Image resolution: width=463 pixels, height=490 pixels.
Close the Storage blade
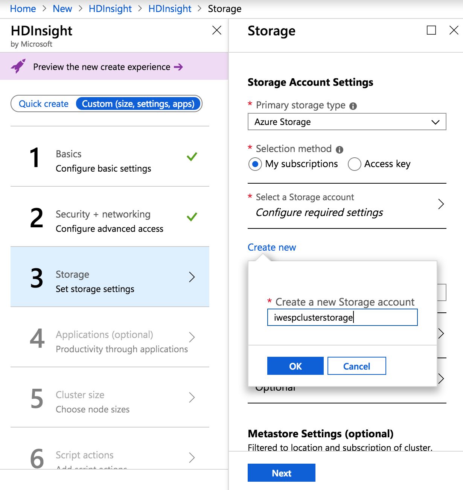454,30
